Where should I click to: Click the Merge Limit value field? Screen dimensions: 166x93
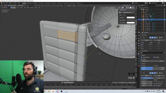click(153, 61)
